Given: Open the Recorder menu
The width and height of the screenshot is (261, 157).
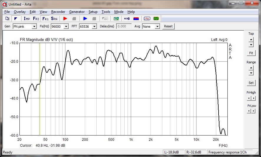Looking at the screenshot, I should tap(58, 12).
